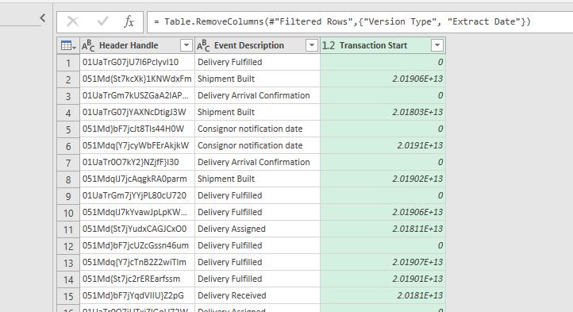The image size is (573, 312).
Task: Click the cancel X icon in formula bar
Action: coord(73,21)
